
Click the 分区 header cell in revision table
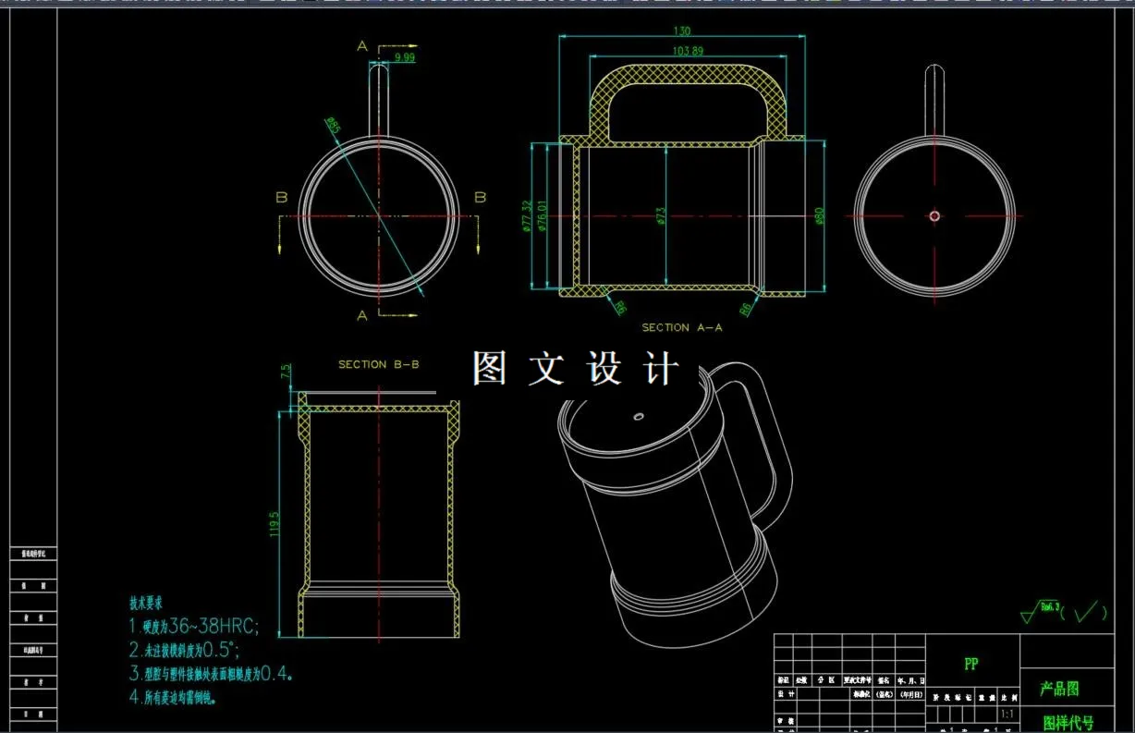pos(825,680)
